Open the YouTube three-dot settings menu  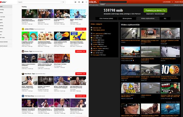point(86,2)
